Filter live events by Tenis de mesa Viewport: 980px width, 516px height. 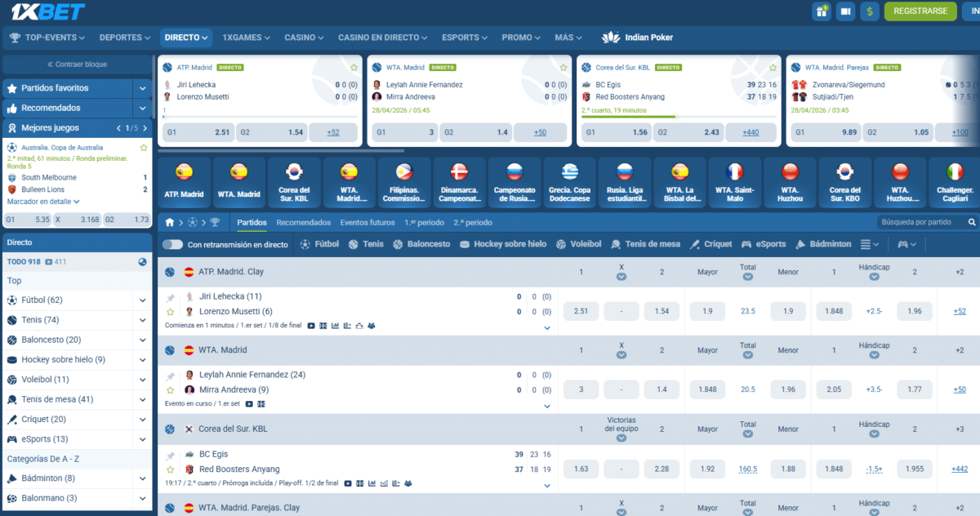tap(645, 244)
